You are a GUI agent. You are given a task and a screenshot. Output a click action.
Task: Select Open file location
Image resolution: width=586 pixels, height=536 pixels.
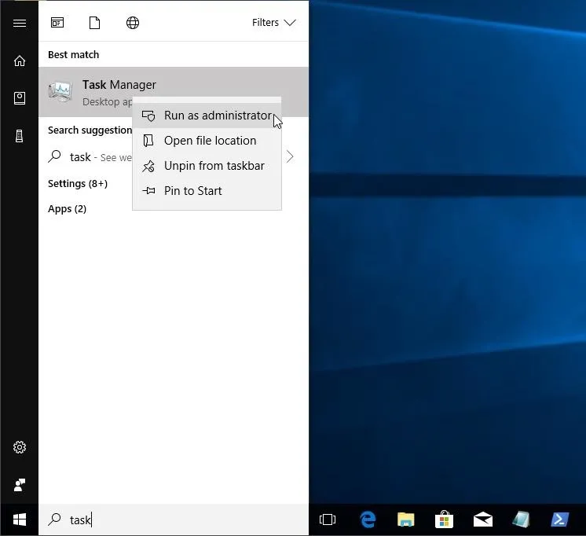207,141
